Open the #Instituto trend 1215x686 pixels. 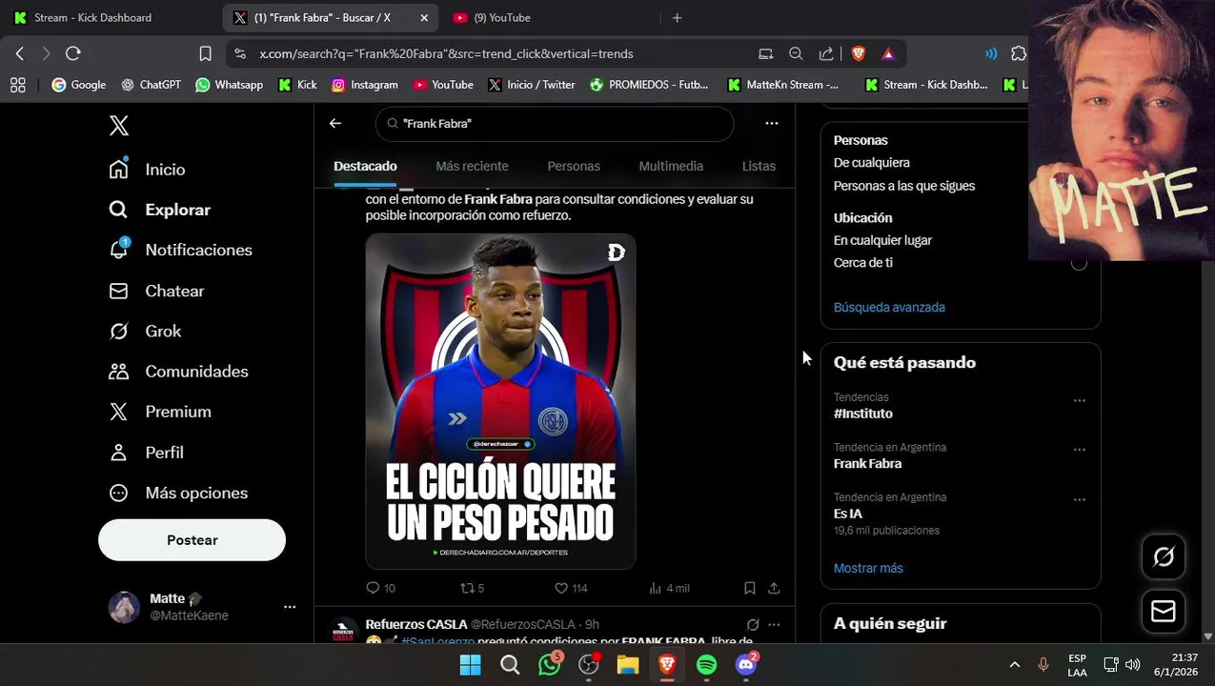[x=863, y=414]
